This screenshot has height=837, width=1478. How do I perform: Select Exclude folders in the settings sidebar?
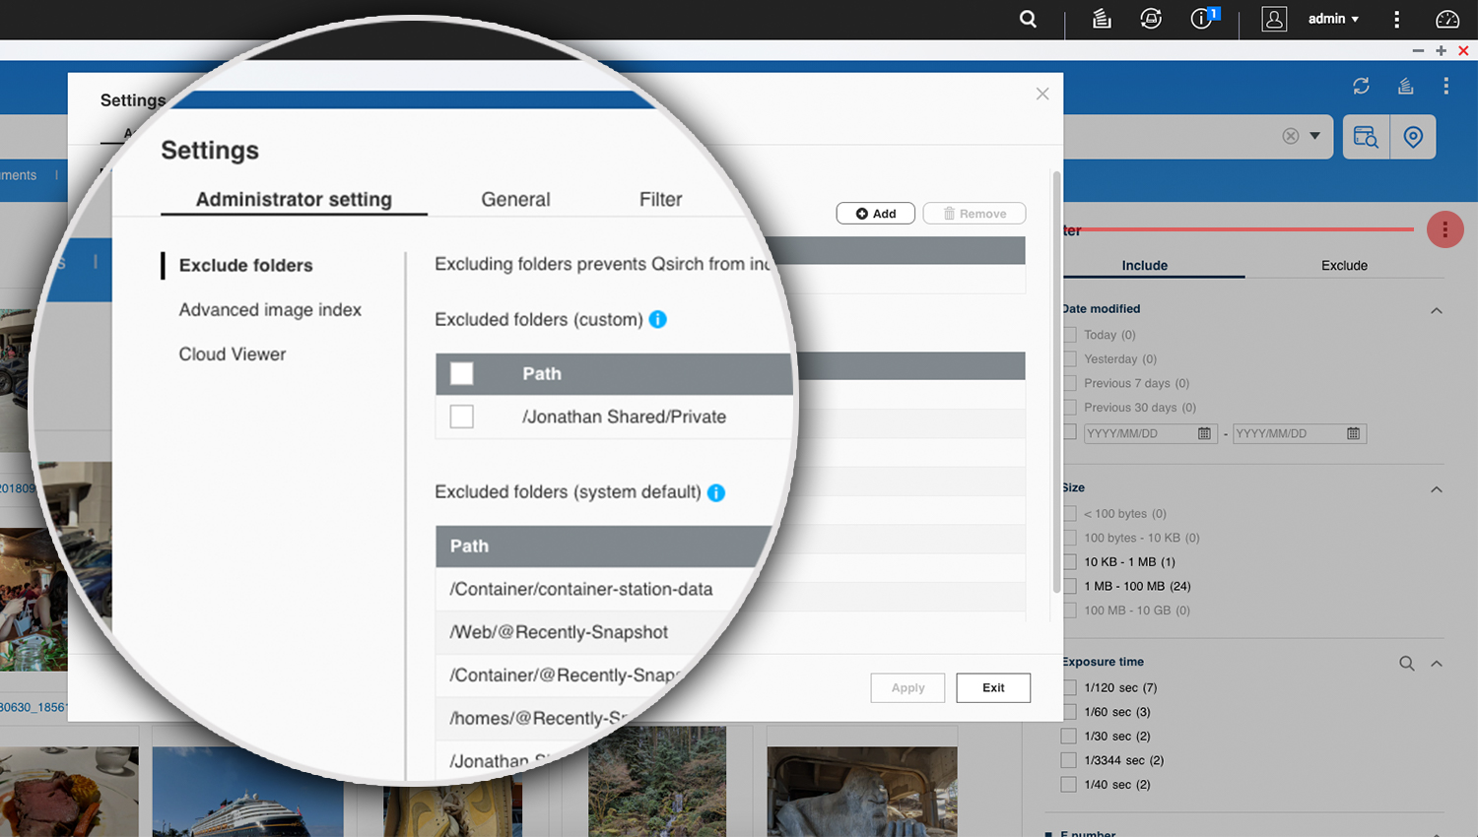point(245,265)
